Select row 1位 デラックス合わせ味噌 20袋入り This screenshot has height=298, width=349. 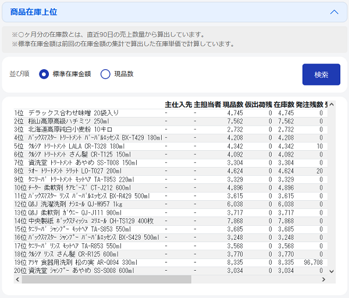coord(170,113)
